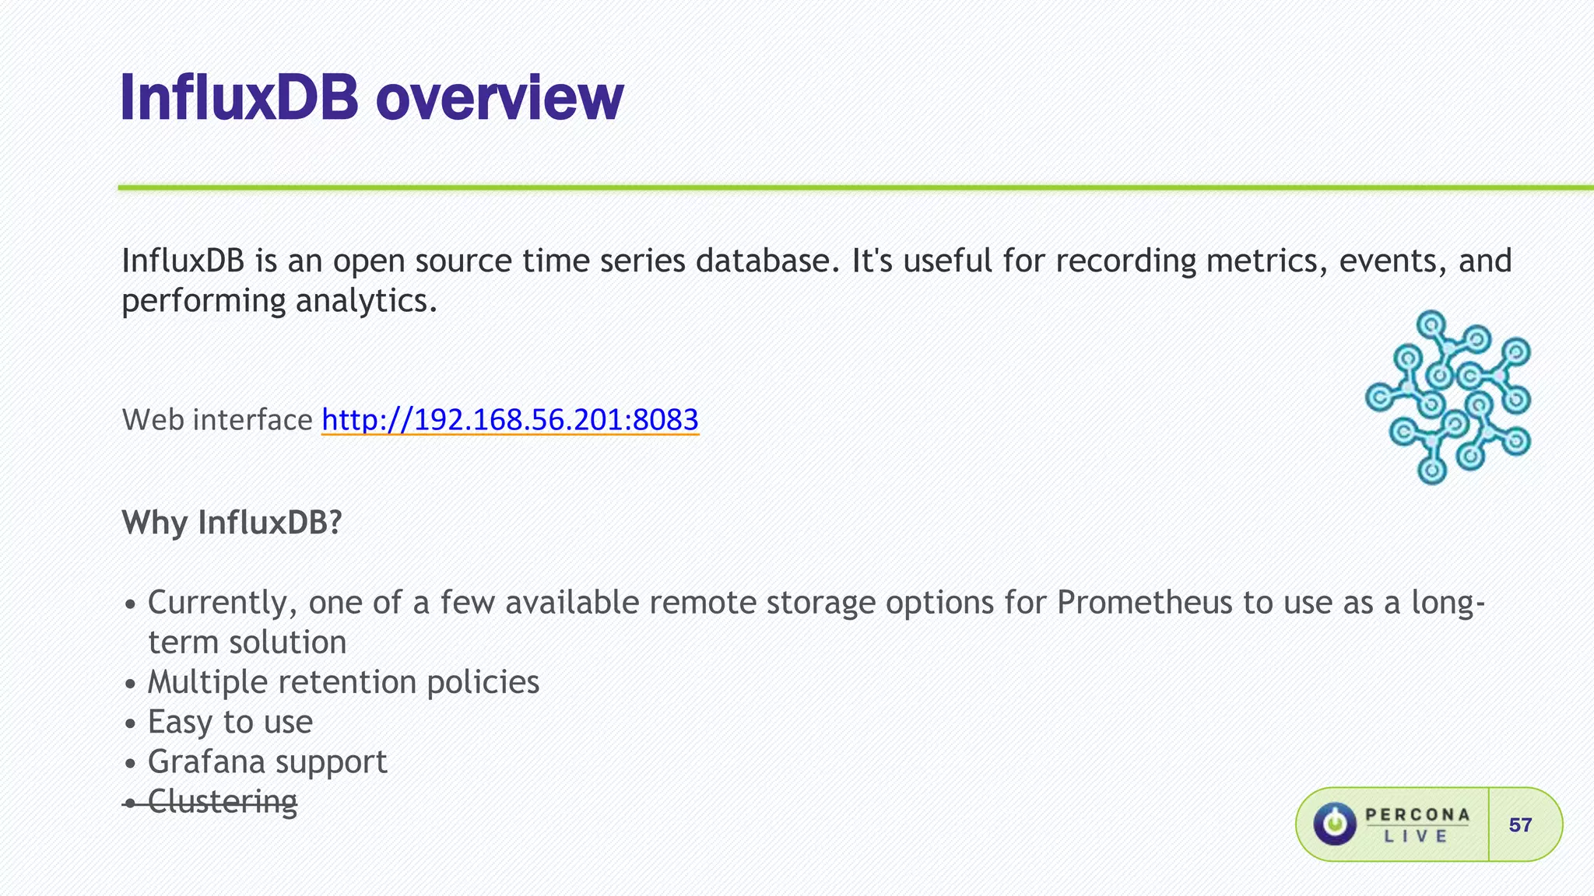Click the bullet dot before Grafana support
Viewport: 1594px width, 896px height.
pos(131,764)
